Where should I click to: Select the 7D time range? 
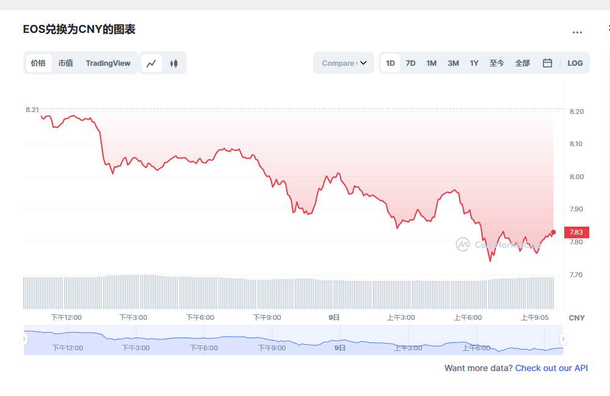410,63
